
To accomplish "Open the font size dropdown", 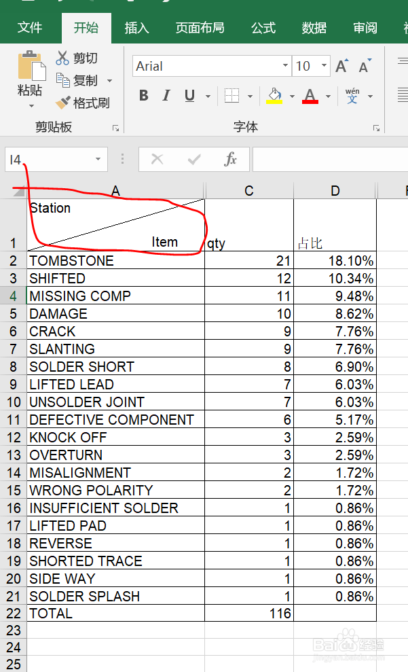I will (324, 66).
